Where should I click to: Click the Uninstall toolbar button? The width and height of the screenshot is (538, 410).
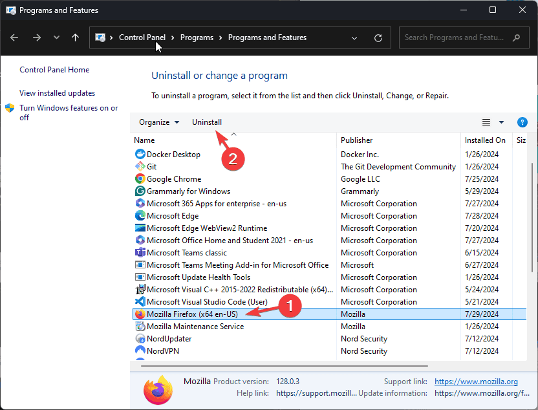[207, 122]
